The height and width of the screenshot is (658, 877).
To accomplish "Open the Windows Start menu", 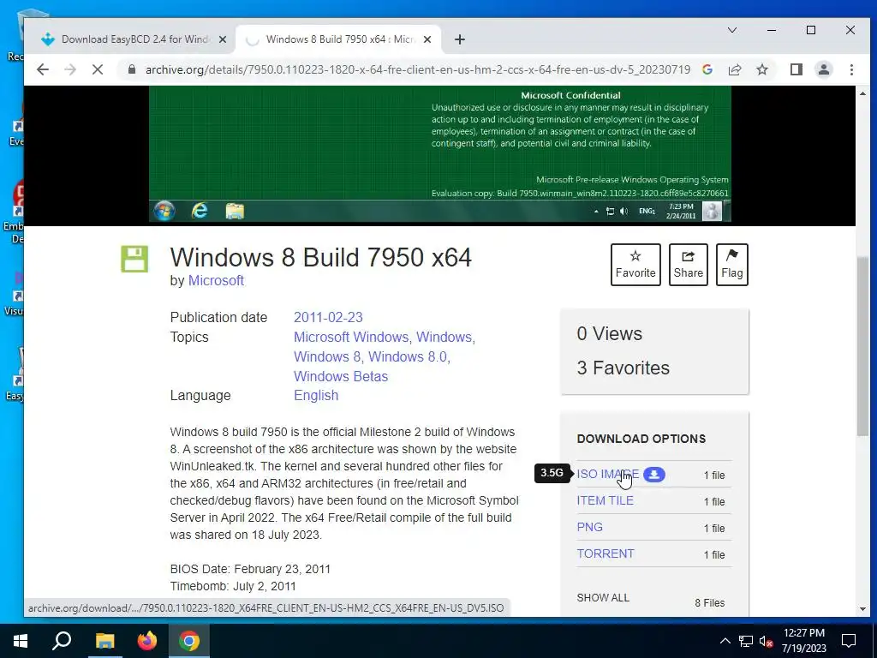I will (x=21, y=641).
